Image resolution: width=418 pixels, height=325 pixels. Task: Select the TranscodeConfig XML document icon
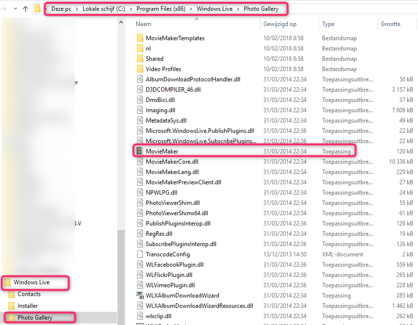coord(140,254)
